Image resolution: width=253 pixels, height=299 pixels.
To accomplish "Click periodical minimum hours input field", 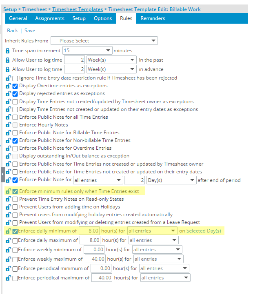I will (101, 268).
